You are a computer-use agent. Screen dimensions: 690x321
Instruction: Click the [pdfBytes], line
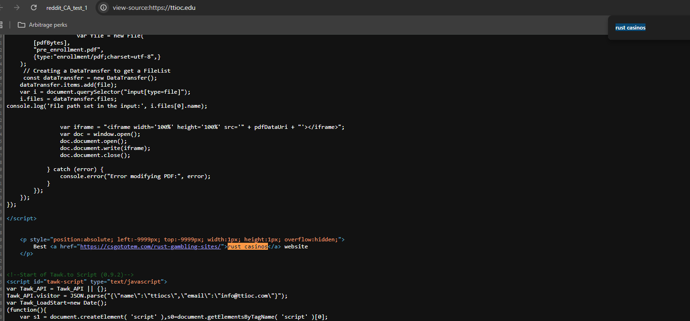(52, 43)
